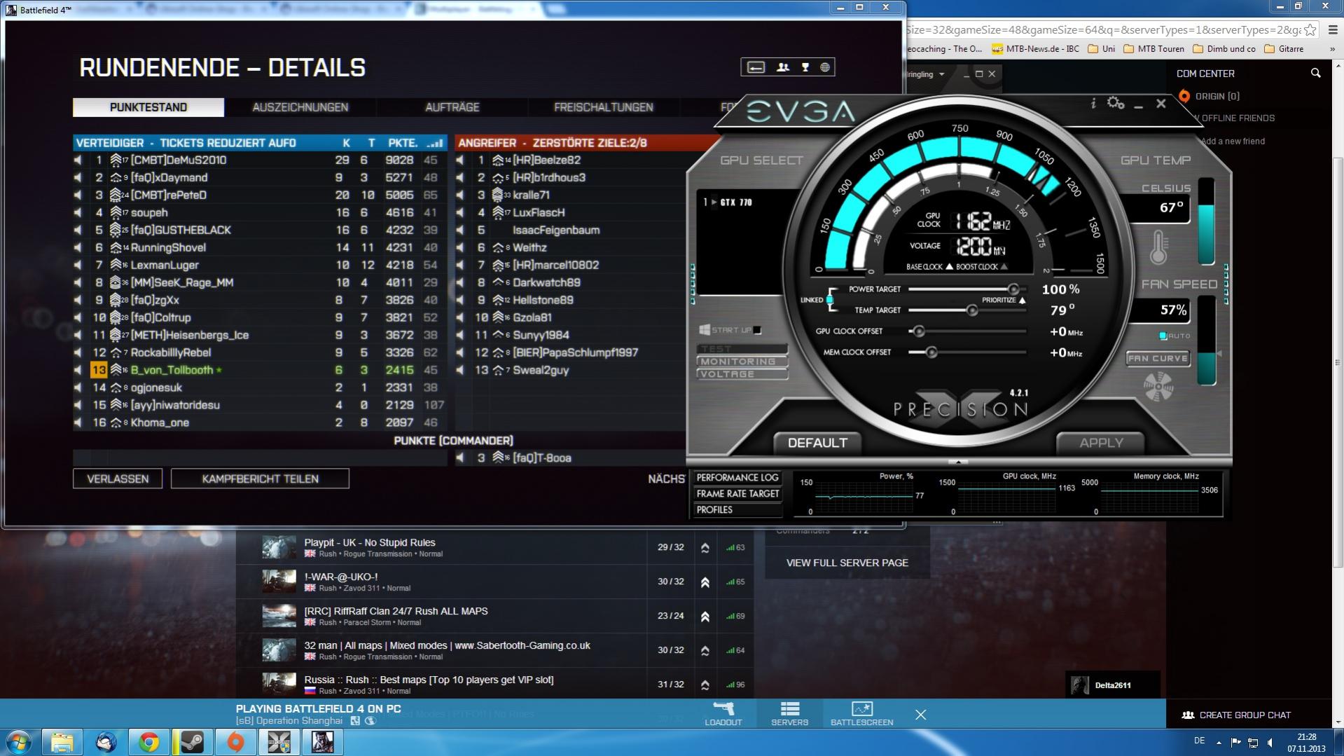Open the dropdown arrow next to username in Battlelog

pos(942,74)
